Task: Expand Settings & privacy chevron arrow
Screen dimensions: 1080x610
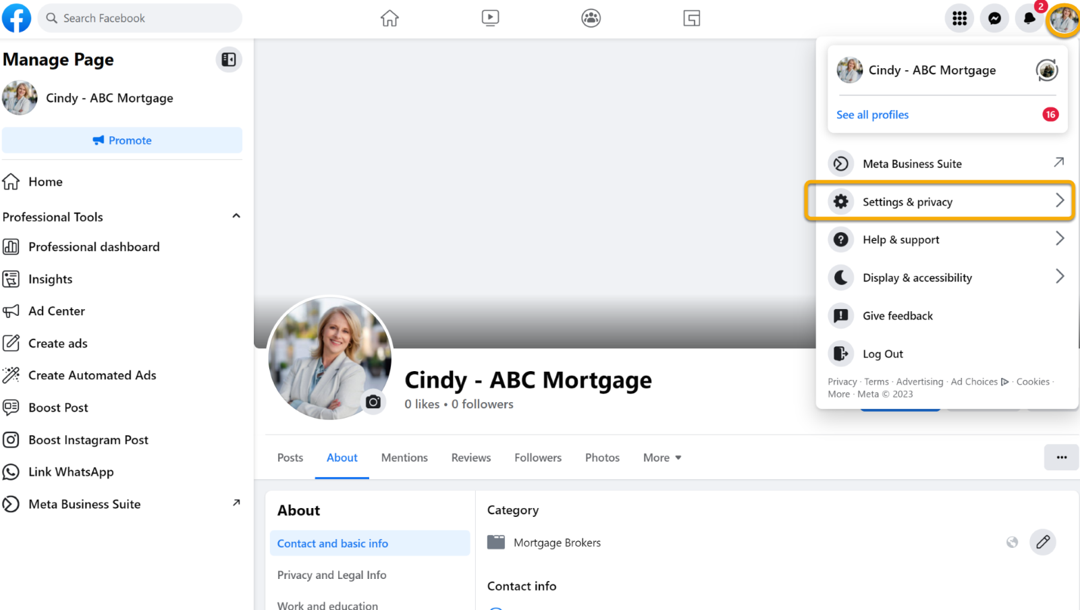Action: [x=1060, y=200]
